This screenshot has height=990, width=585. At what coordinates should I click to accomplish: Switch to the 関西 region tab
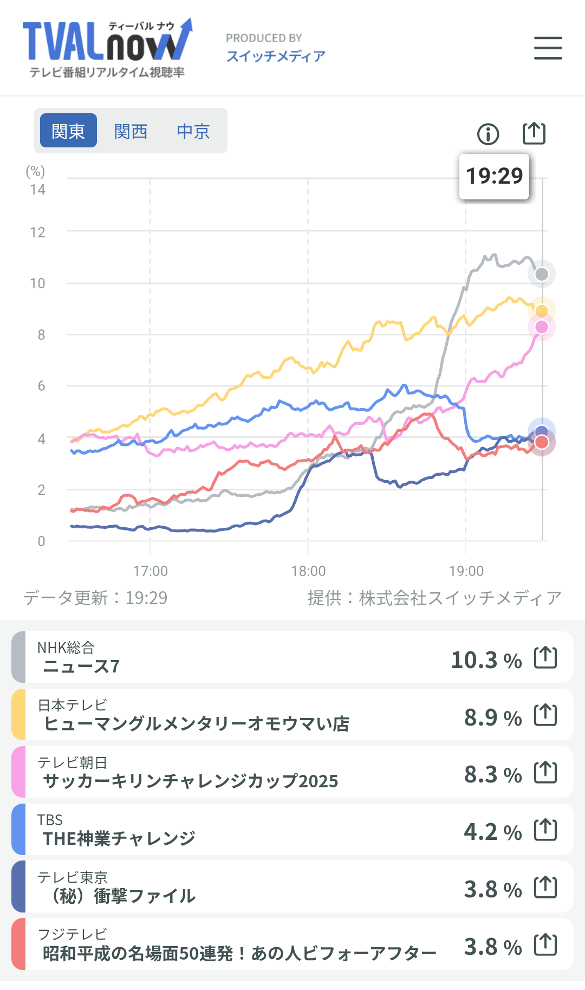131,131
